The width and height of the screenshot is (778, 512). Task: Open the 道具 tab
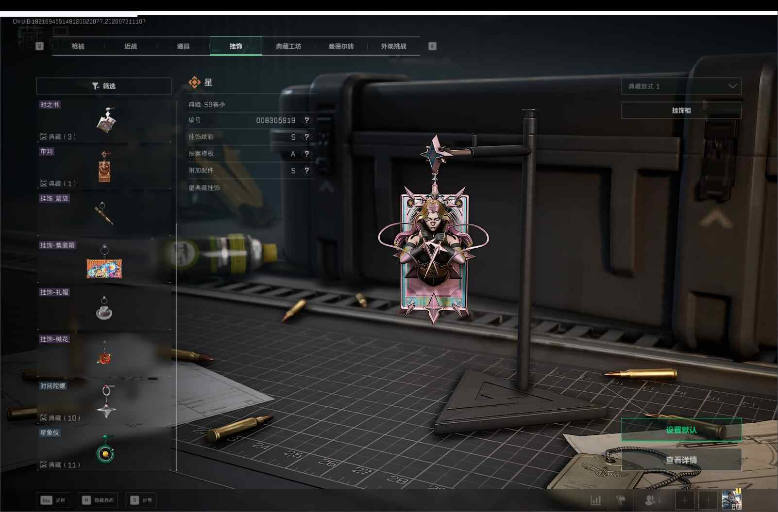pos(183,46)
